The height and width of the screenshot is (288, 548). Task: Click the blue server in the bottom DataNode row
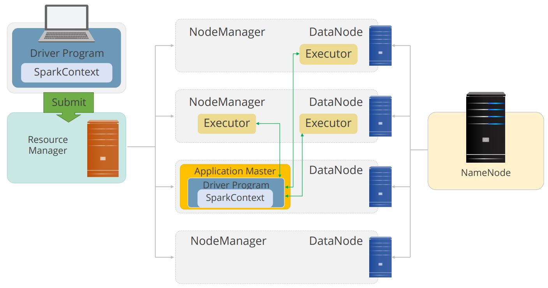click(x=380, y=257)
